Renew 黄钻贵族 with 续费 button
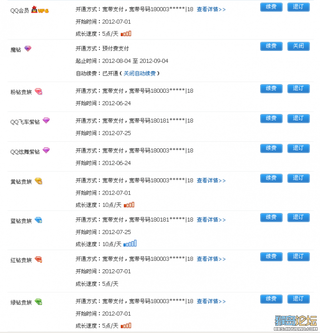The image size is (320, 333). coord(271,178)
